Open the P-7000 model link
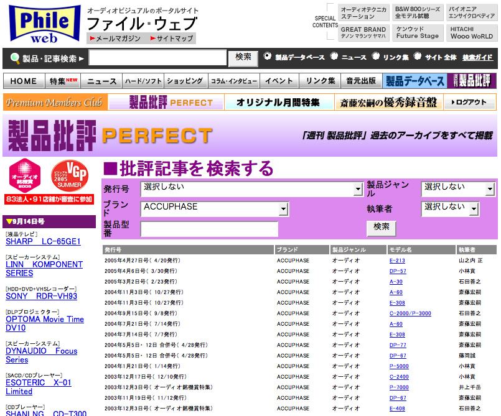This screenshot has width=501, height=416. point(399,387)
